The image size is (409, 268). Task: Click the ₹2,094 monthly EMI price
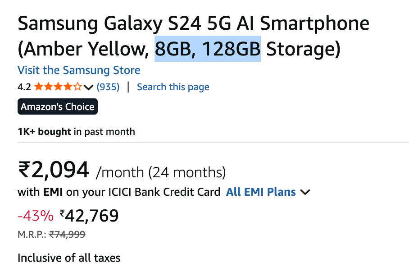(x=54, y=170)
